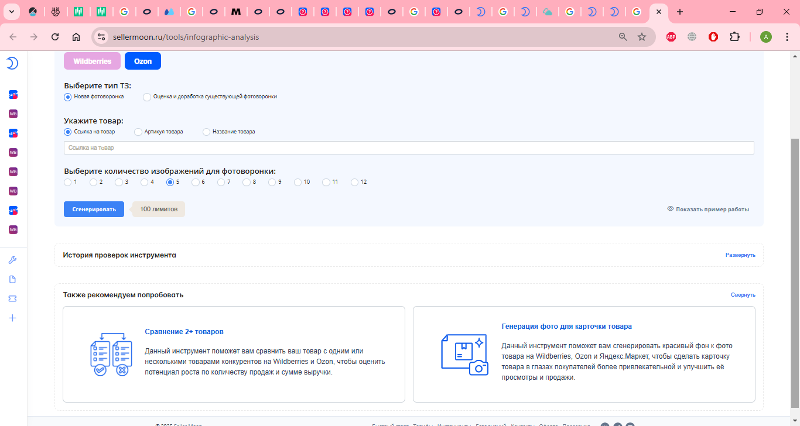This screenshot has height=426, width=800.
Task: Open the browser home button
Action: [76, 37]
